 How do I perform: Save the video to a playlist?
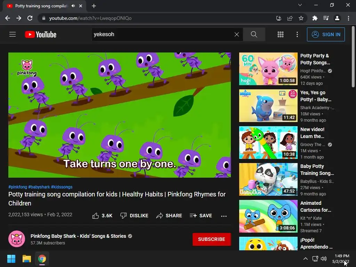[201, 216]
